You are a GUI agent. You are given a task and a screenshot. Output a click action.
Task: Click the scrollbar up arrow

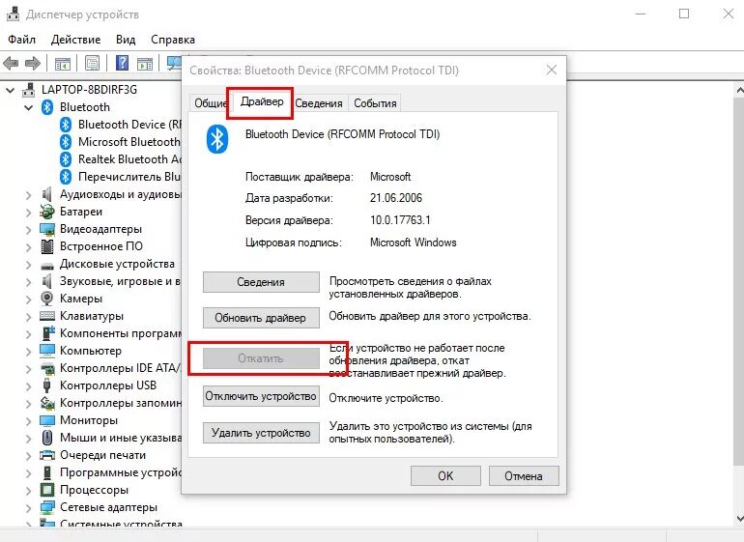tap(739, 89)
